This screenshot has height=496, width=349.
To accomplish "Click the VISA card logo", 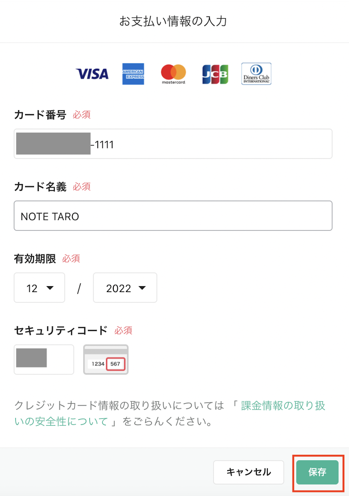I will (92, 74).
